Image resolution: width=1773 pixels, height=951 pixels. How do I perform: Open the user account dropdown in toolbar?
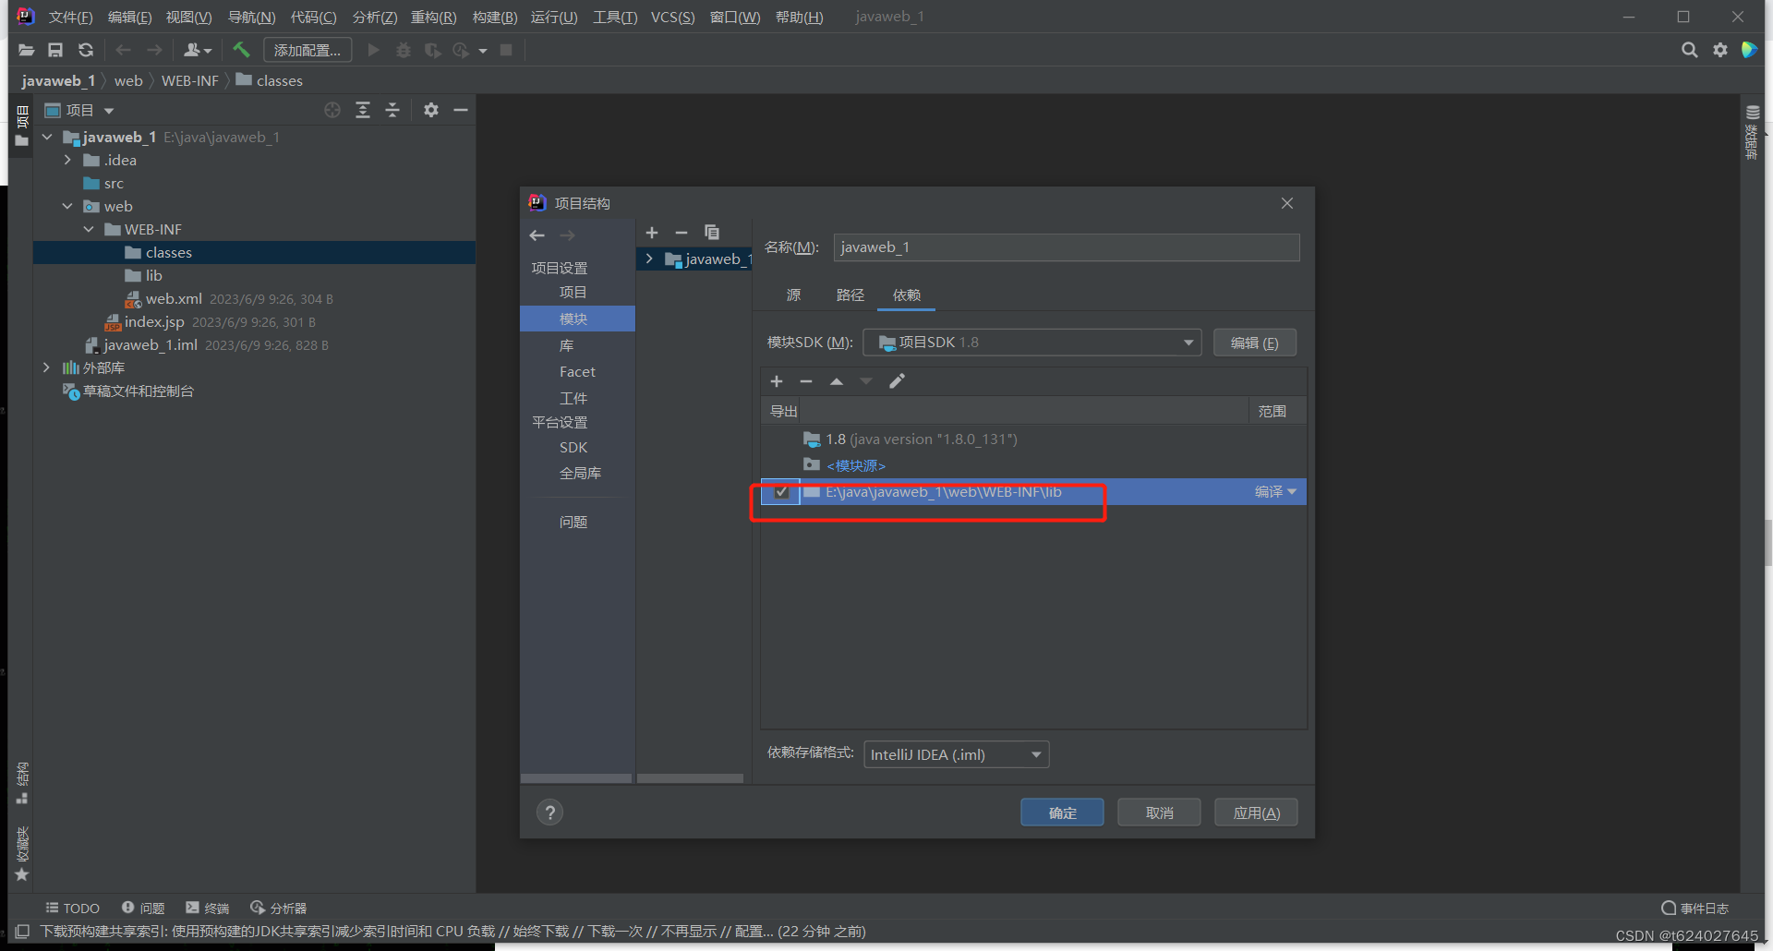[x=198, y=50]
